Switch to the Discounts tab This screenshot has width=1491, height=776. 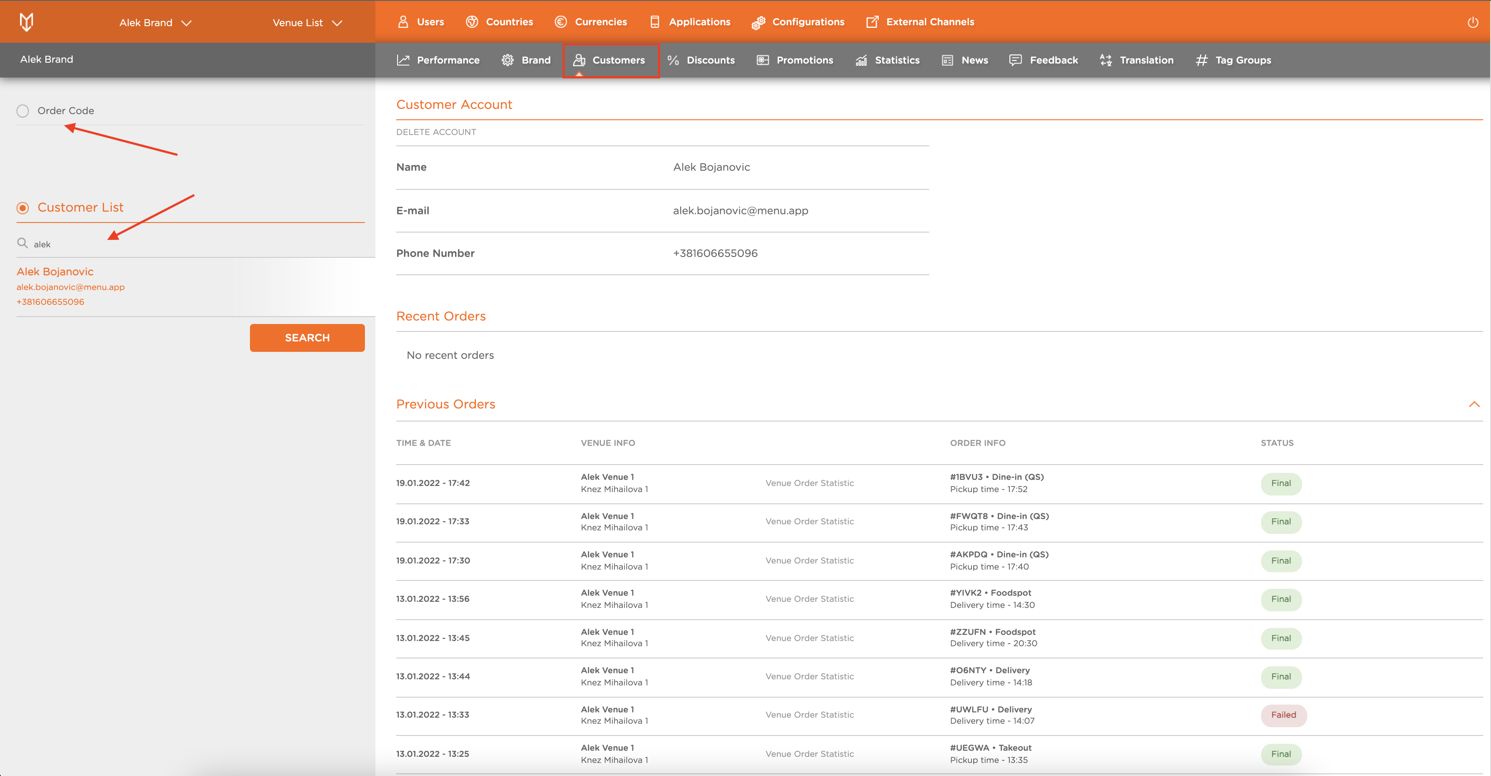tap(701, 60)
